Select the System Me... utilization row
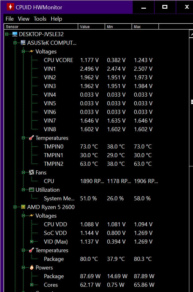This screenshot has width=193, height=292. 97,198
